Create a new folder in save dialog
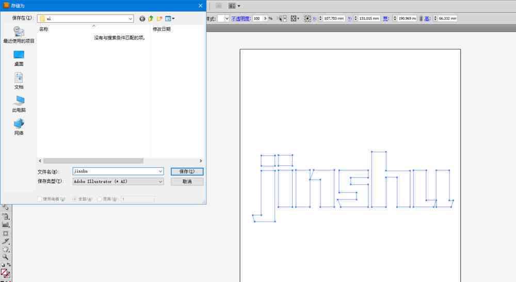The image size is (516, 282). click(x=159, y=19)
